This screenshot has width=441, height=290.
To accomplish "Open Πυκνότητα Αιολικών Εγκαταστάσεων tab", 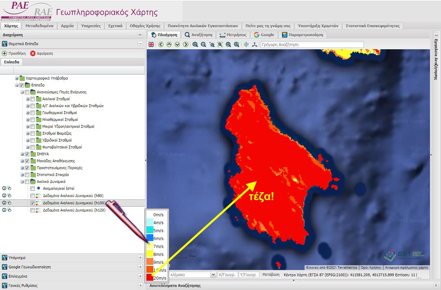I will click(203, 26).
